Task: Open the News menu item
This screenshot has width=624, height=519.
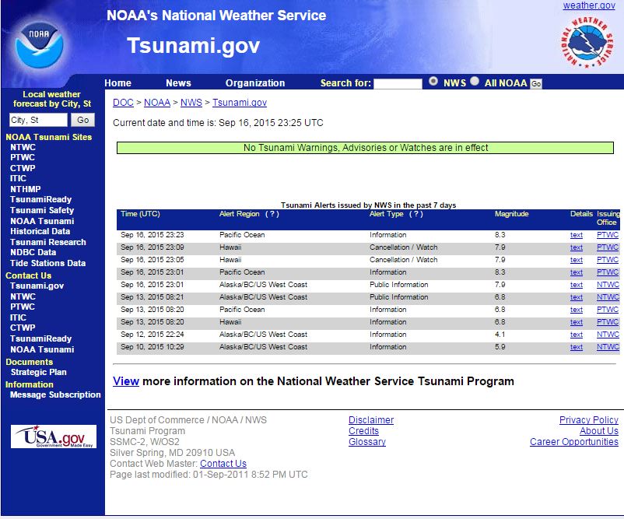Action: (x=178, y=83)
